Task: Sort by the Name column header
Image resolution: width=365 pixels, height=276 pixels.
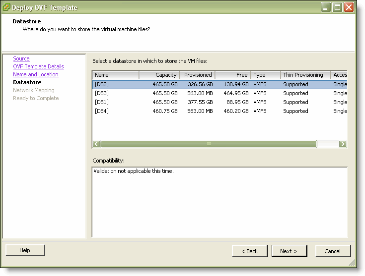Action: pos(116,75)
